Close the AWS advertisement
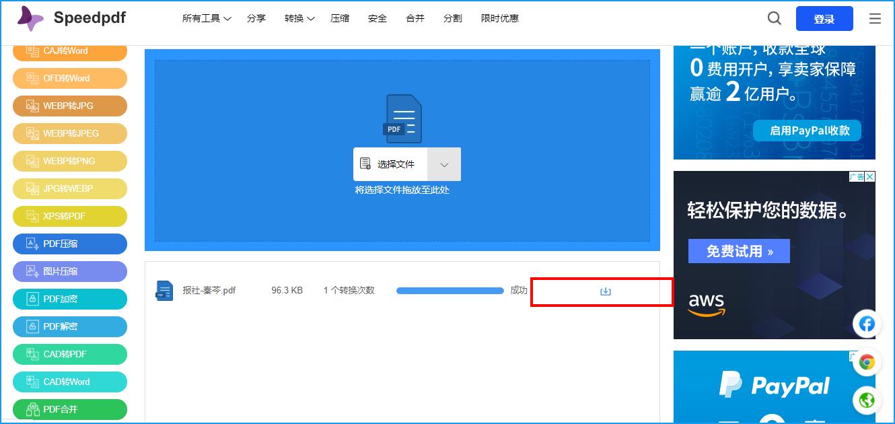 868,176
